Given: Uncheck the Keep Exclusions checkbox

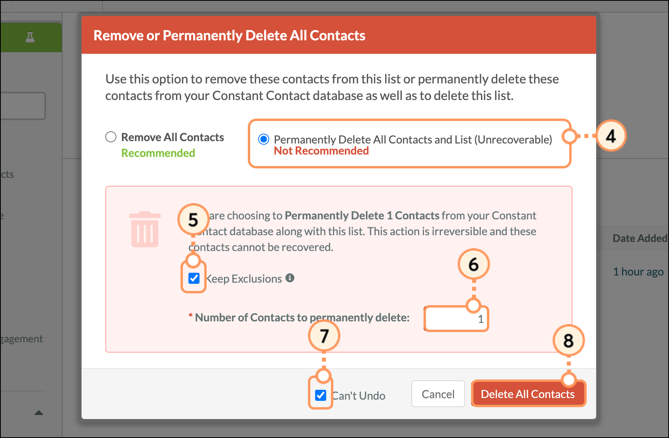Looking at the screenshot, I should pos(194,278).
